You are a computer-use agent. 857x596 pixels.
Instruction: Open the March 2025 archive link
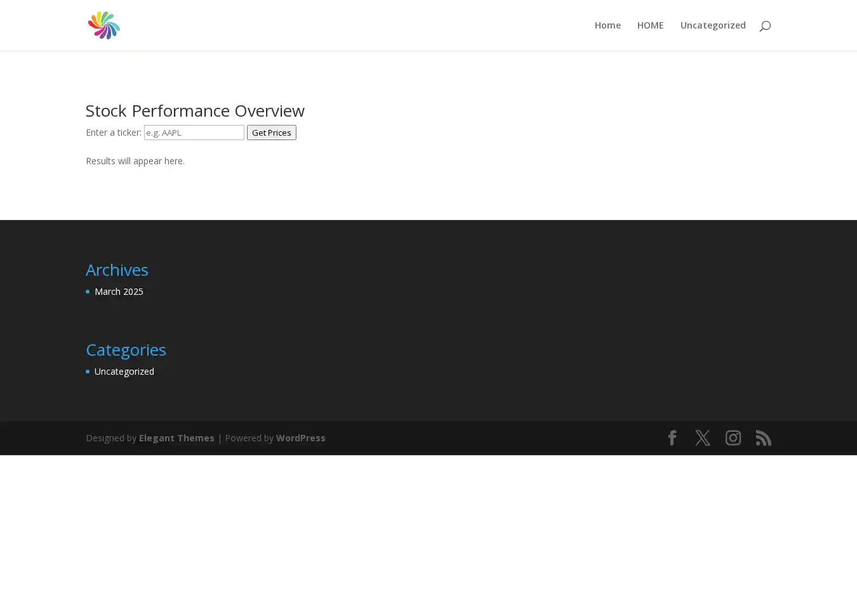click(x=119, y=292)
